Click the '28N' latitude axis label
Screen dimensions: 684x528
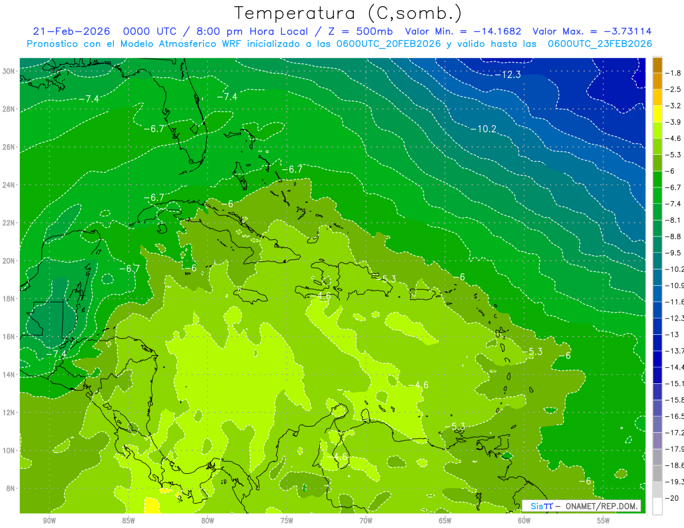[10, 109]
